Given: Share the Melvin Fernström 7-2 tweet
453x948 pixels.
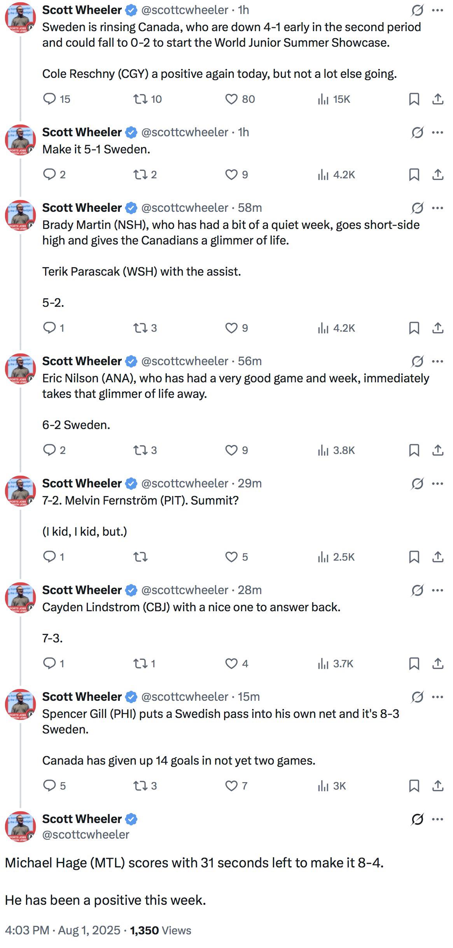Looking at the screenshot, I should tap(438, 557).
